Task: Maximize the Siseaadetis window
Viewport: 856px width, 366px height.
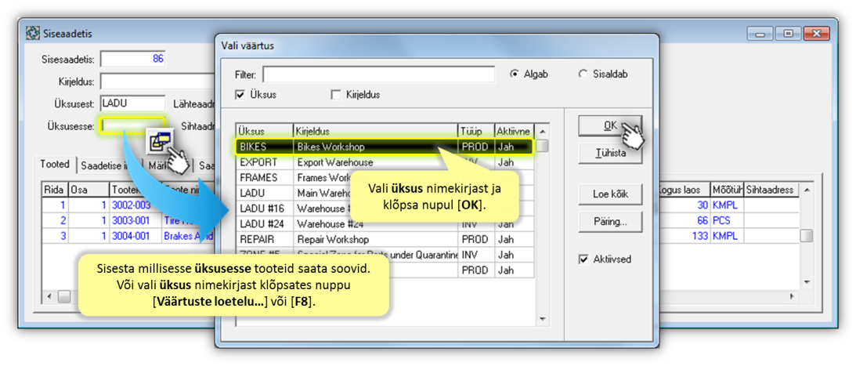Action: (x=788, y=34)
